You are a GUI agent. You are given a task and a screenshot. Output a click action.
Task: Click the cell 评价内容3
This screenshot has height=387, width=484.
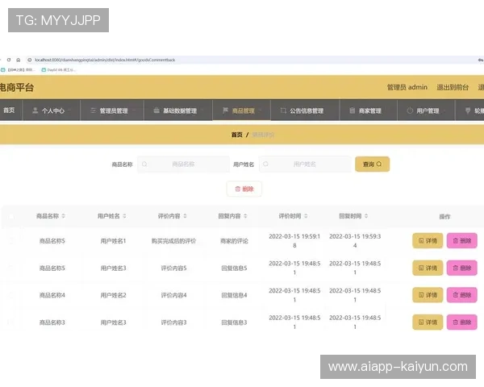pyautogui.click(x=173, y=322)
